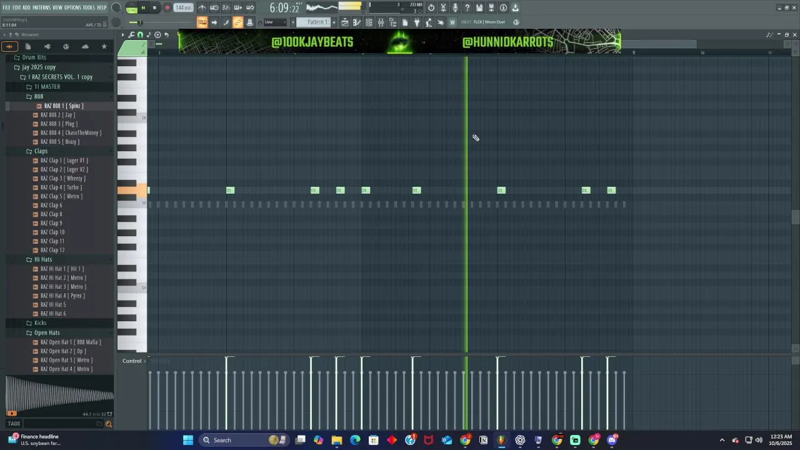Open project info with the i icon
Screen dimensions: 800x450
click(503, 7)
